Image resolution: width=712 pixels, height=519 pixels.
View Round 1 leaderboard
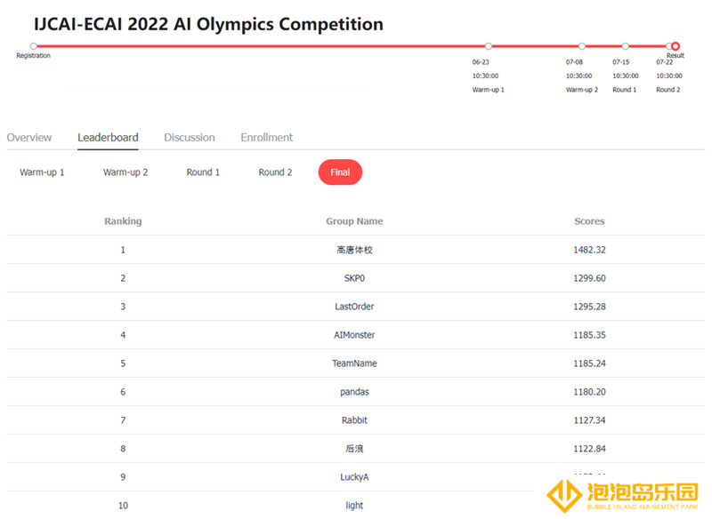click(x=203, y=172)
